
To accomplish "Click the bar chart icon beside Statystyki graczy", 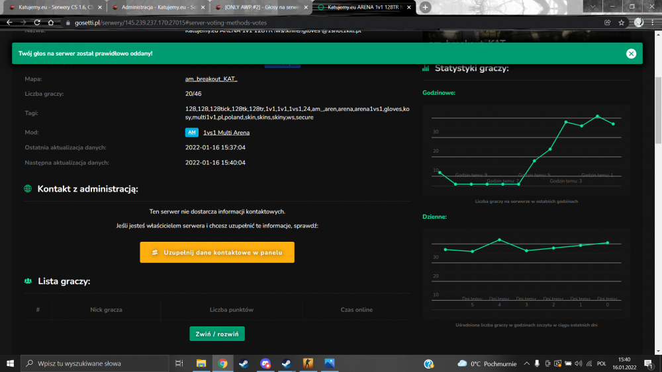I will pyautogui.click(x=426, y=68).
